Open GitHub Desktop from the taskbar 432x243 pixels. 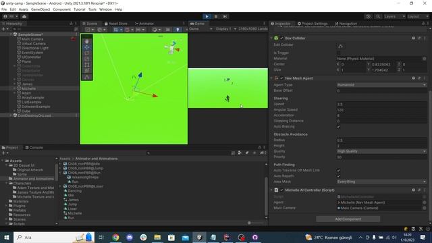[x=255, y=237]
